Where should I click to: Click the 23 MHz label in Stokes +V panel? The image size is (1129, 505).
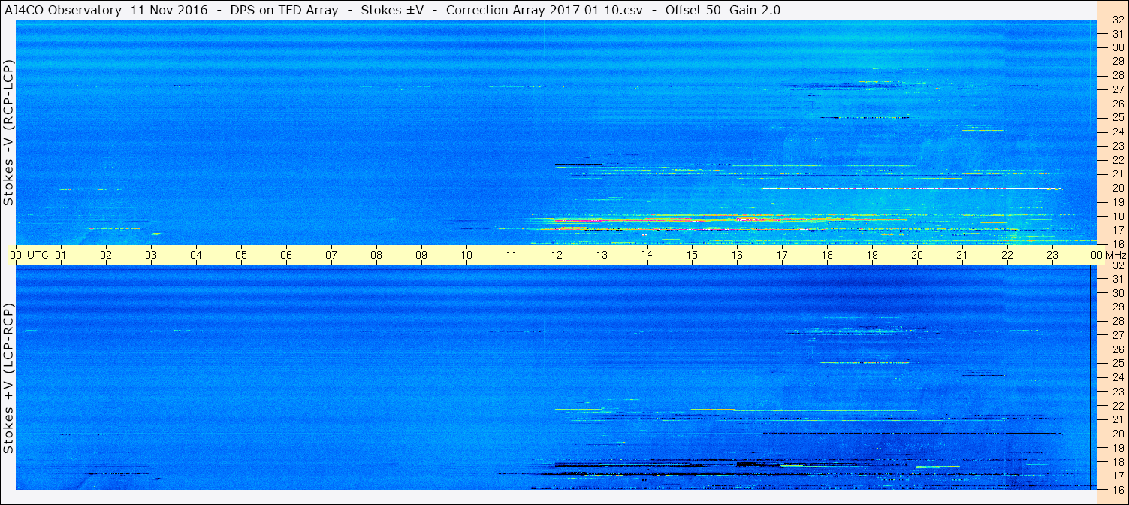coord(1118,392)
